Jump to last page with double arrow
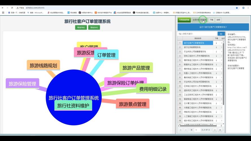Viewport: 251px width, 141px height. 220,130
